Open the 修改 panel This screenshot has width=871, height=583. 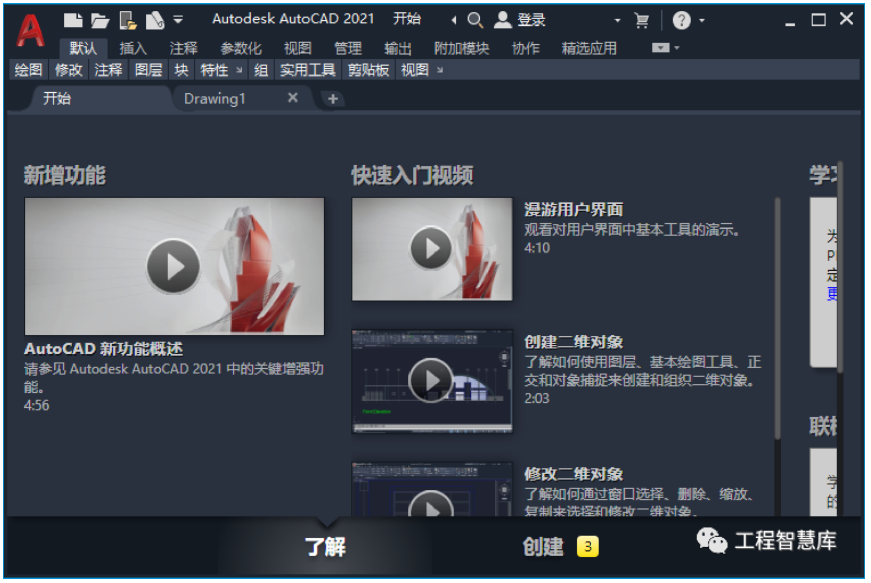(68, 70)
